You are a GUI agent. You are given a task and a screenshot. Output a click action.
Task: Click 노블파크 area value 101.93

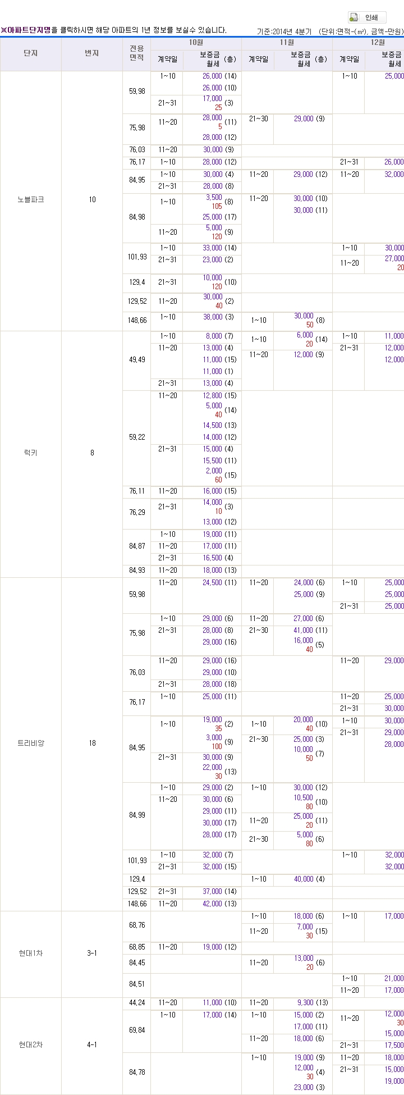point(137,257)
